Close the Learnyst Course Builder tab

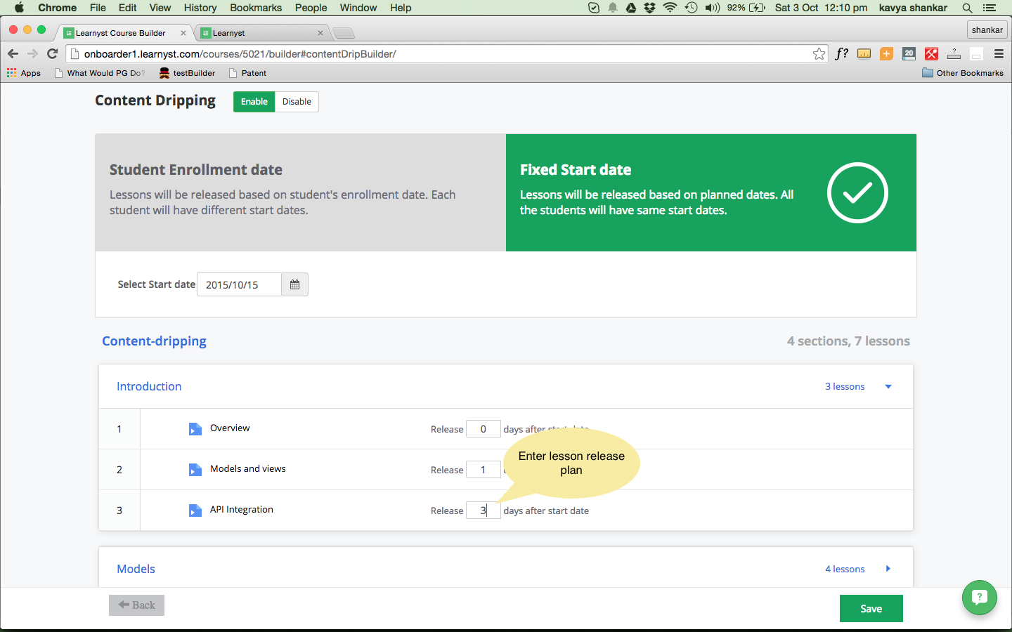(183, 33)
